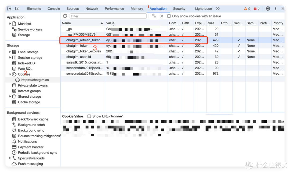The image size is (290, 172).
Task: Collapse the Cookies tree section
Action: pyautogui.click(x=10, y=74)
